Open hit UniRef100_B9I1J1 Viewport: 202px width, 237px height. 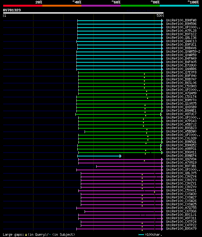tap(181, 215)
